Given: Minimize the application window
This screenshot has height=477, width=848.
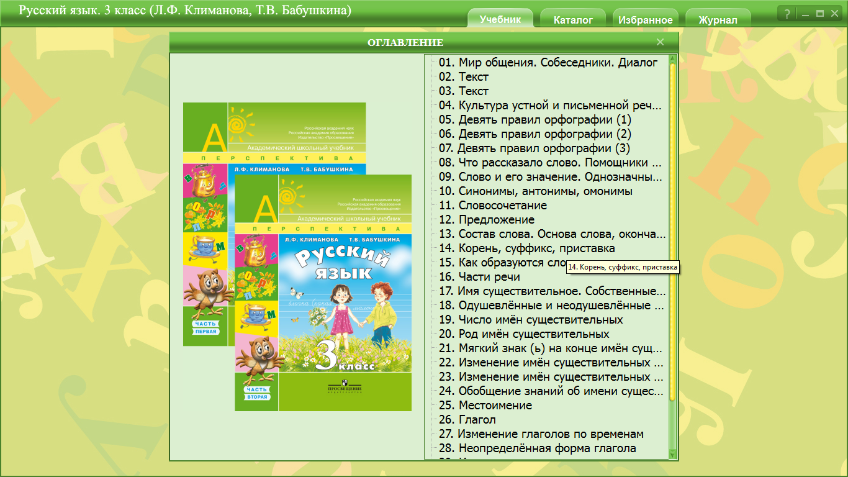Looking at the screenshot, I should coord(806,14).
